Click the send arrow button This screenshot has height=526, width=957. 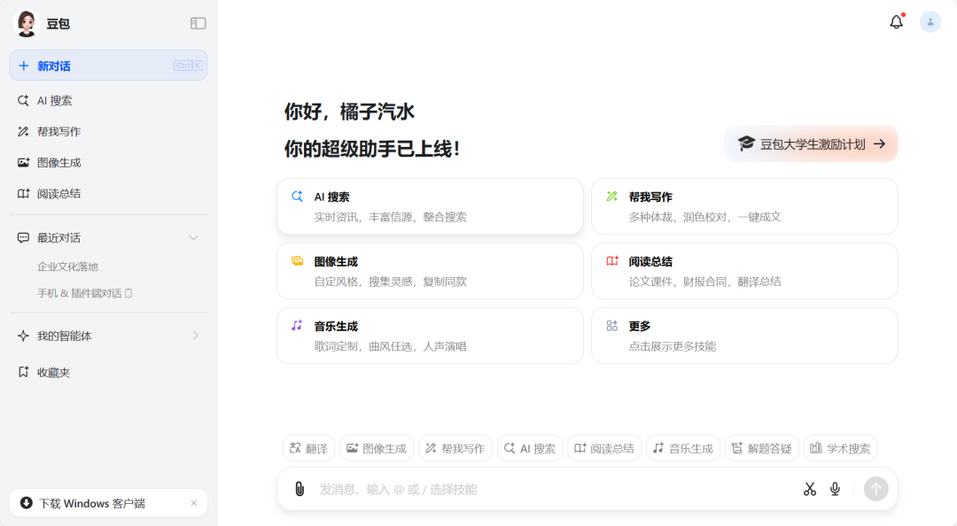[875, 489]
